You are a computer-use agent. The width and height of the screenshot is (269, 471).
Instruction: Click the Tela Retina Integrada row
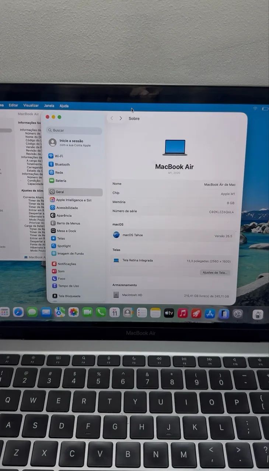click(x=172, y=261)
